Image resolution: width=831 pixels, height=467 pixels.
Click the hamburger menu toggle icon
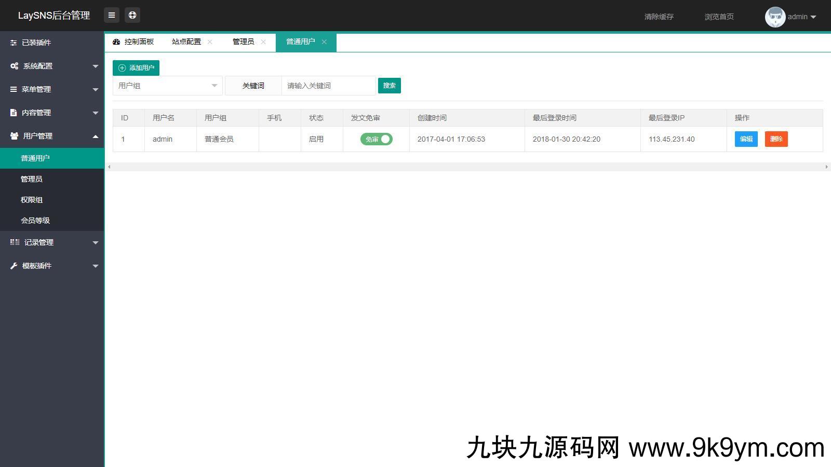tap(112, 16)
